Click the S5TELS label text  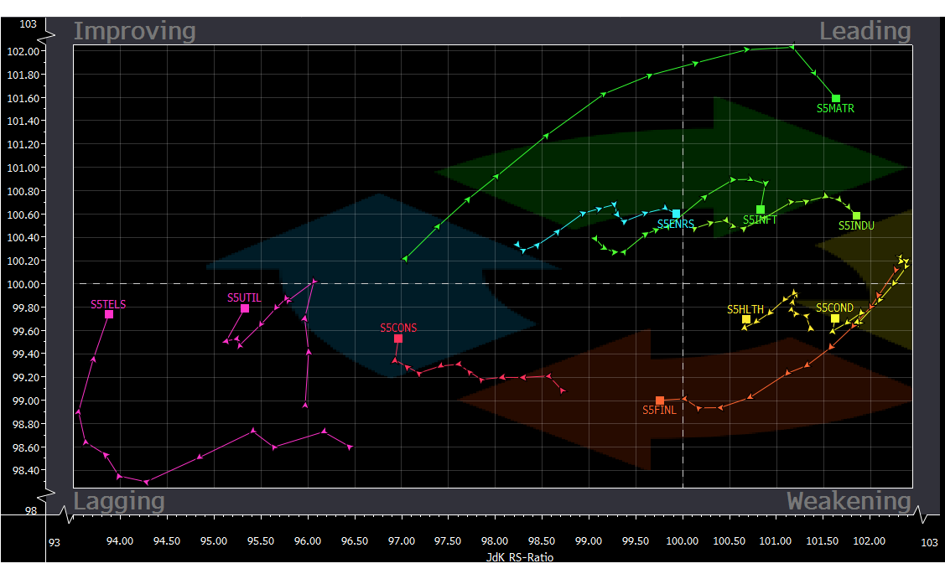[108, 304]
